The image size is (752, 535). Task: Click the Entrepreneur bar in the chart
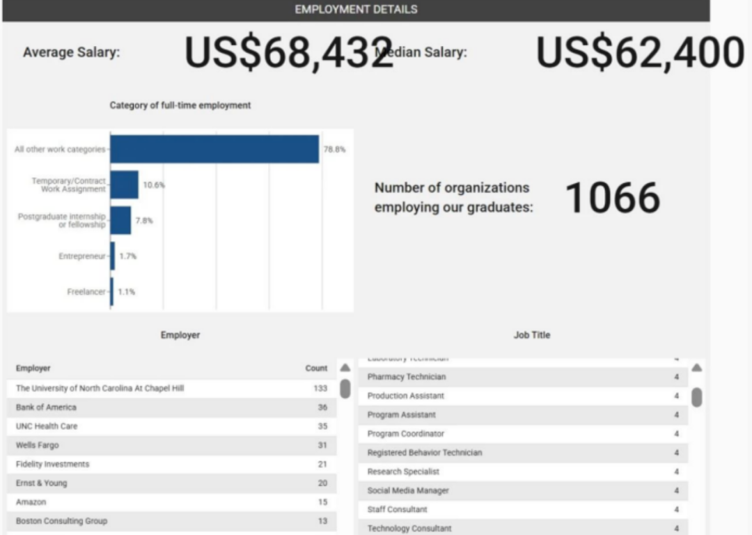pos(113,256)
